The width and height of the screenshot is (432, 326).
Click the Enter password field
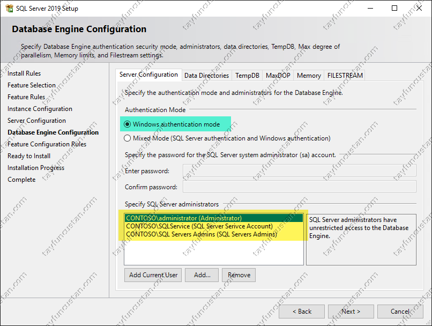300,171
